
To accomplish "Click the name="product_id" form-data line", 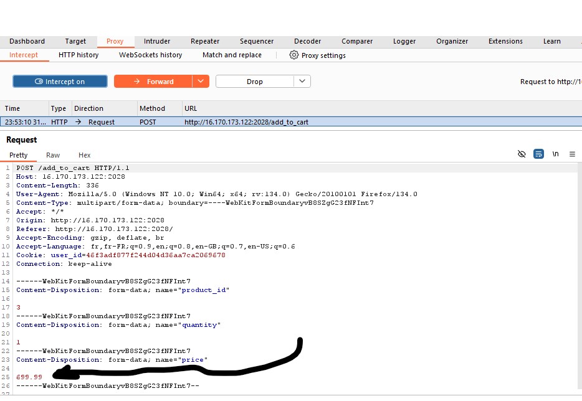I will pos(123,290).
